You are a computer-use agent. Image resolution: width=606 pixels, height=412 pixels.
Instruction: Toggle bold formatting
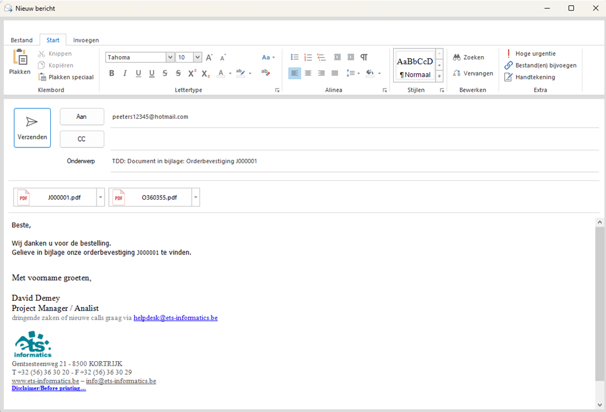112,73
